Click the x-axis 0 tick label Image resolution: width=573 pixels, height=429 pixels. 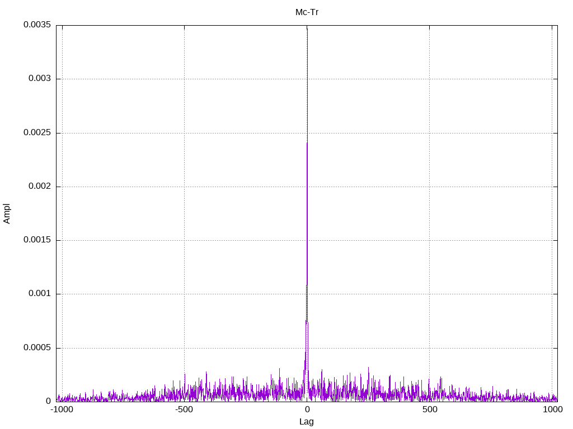click(307, 409)
